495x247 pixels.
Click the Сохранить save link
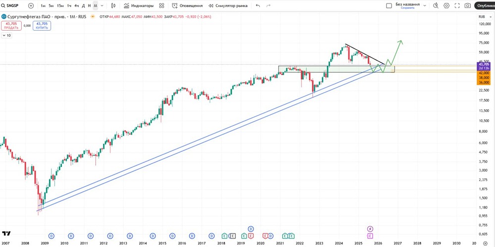click(407, 8)
